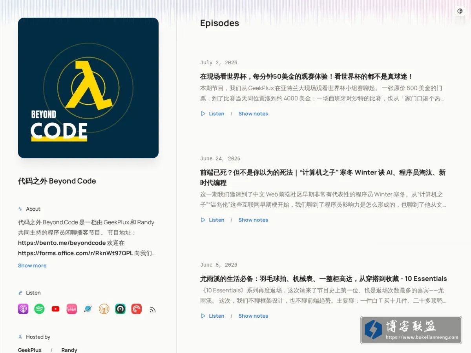Click the Winter episode description text

coord(323,200)
